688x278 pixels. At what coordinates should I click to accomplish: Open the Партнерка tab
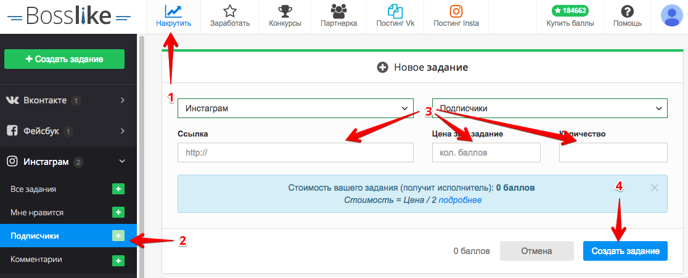tap(338, 17)
